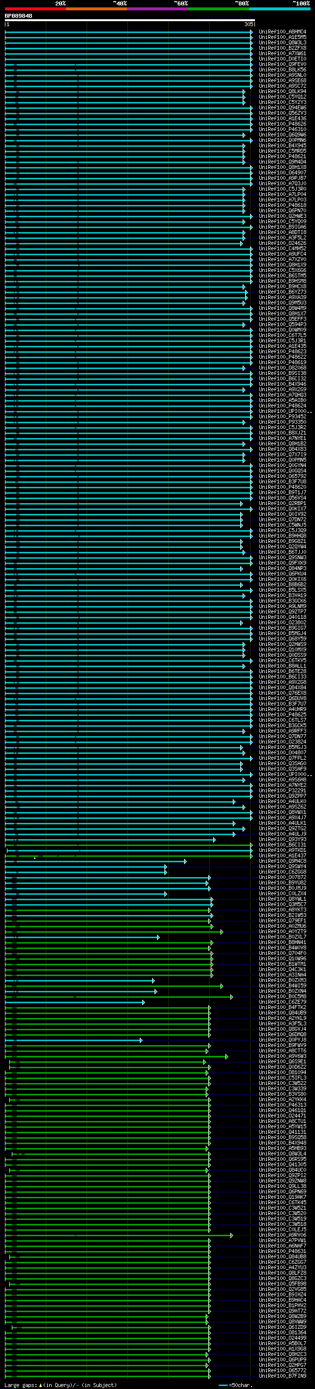
Task: Click the cyan ~100% identity legend bar
Action: [280, 9]
